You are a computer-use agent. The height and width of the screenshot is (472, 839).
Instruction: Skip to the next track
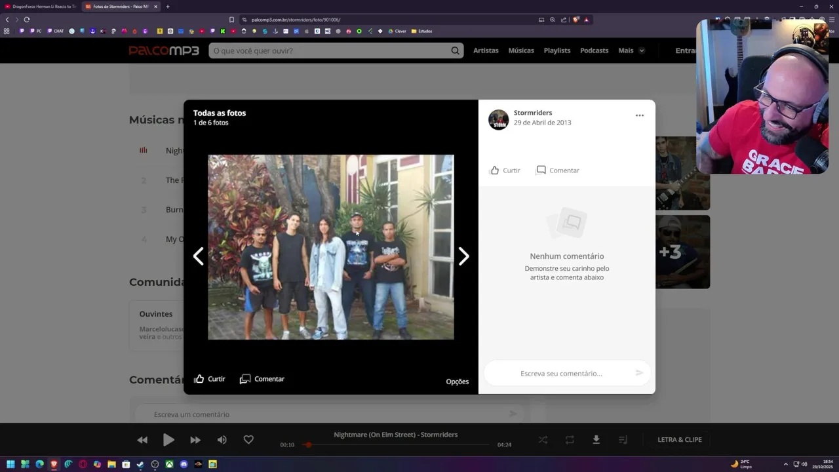(195, 440)
